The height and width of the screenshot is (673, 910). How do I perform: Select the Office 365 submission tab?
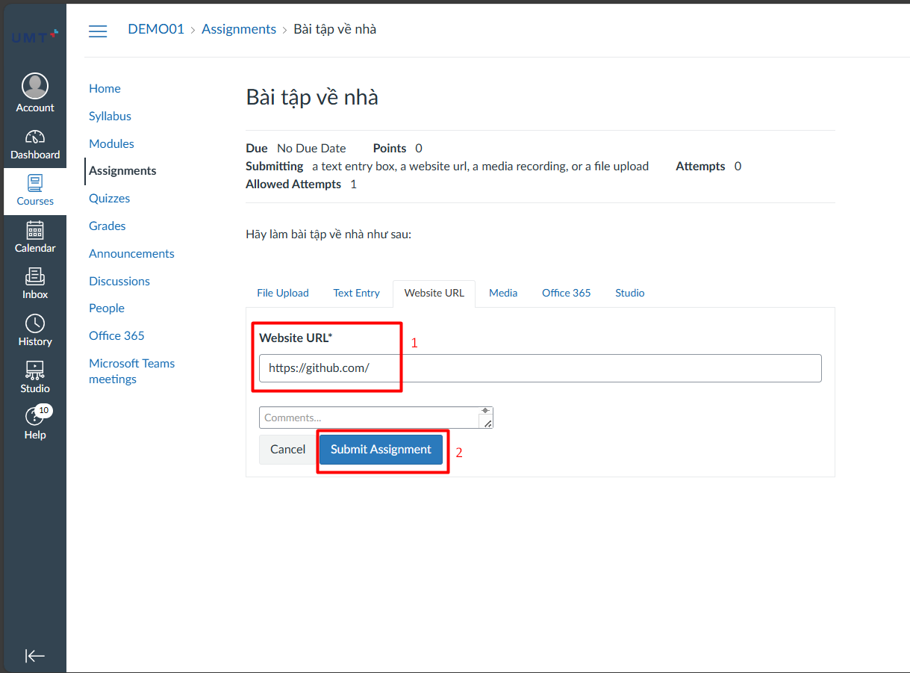(x=566, y=293)
